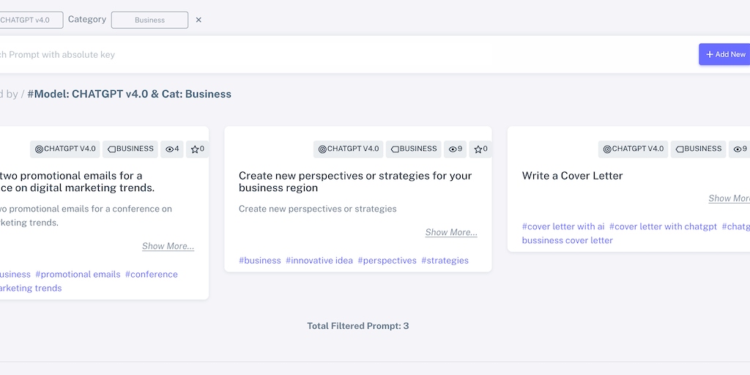Viewport: 750px width, 375px height.
Task: Open the #strategies tag link
Action: click(445, 260)
